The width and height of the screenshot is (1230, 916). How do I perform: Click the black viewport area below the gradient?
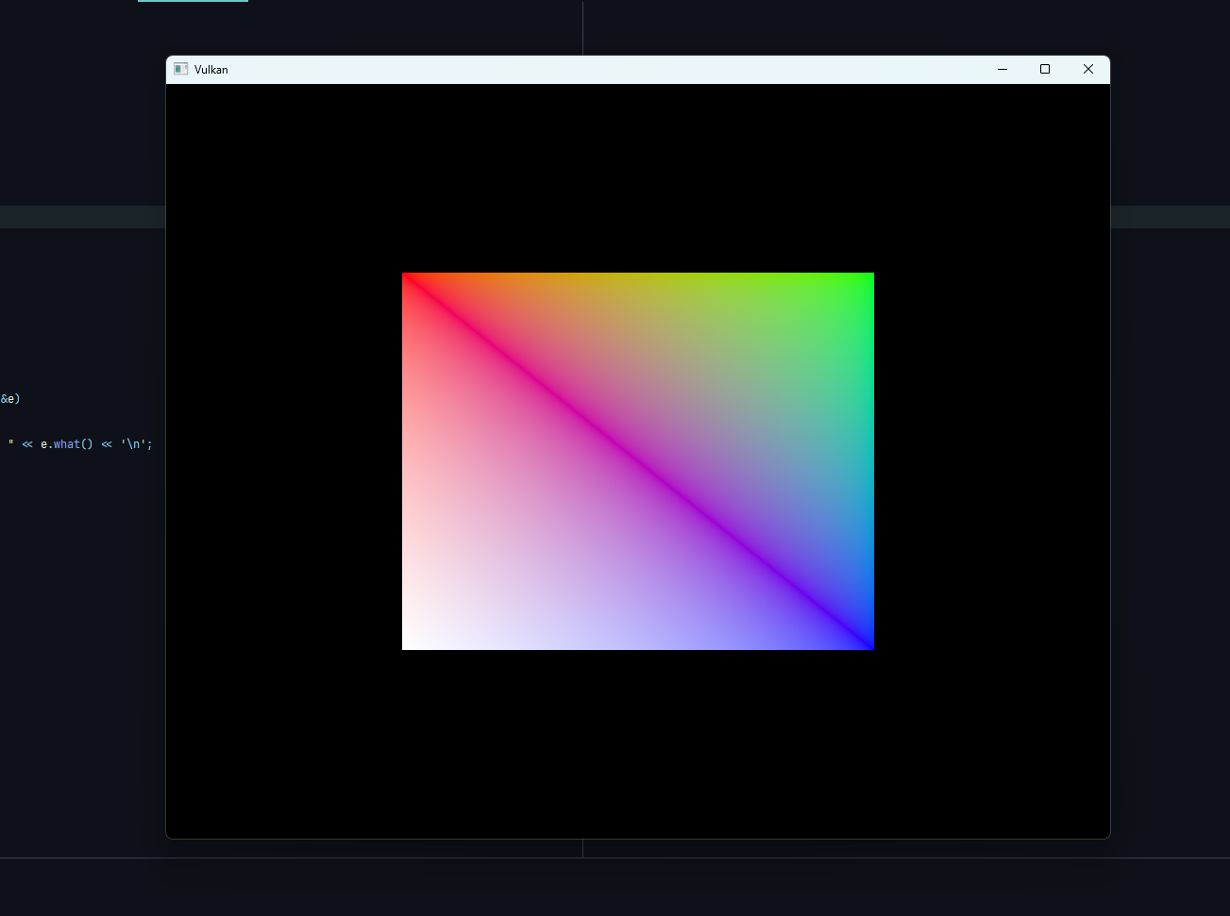[638, 745]
